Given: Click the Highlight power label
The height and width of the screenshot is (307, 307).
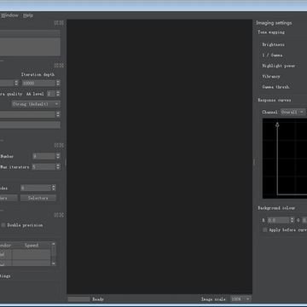Looking at the screenshot, I should [x=279, y=66].
